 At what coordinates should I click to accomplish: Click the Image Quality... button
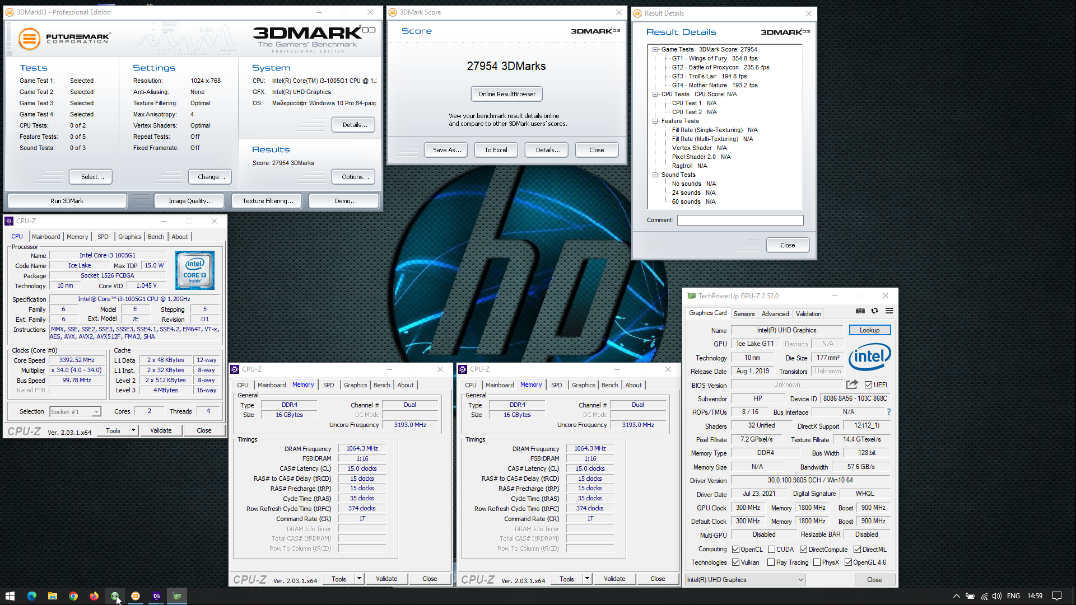coord(190,201)
